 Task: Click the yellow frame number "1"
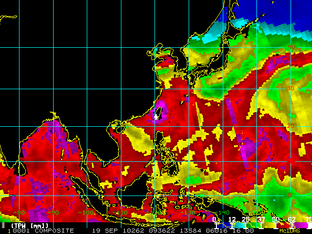coord(9,231)
